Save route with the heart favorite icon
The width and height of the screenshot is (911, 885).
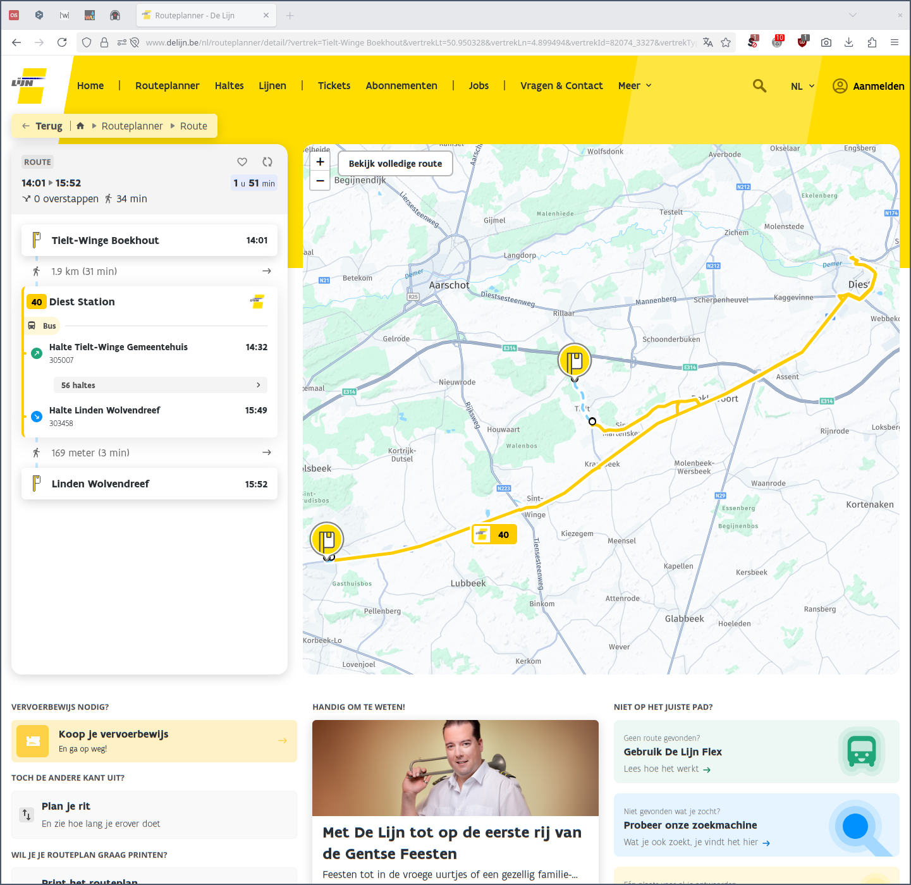[x=242, y=162]
